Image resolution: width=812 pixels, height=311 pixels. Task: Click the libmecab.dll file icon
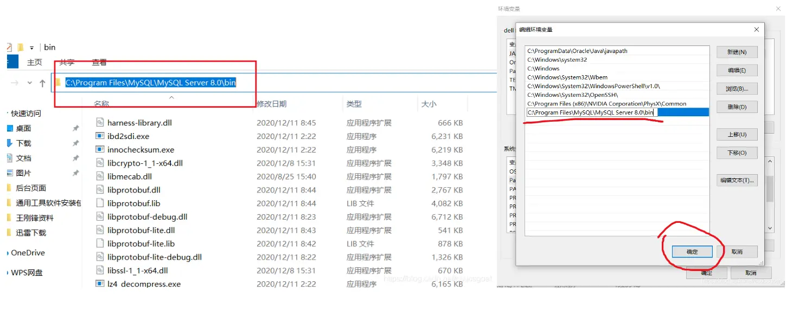pos(99,177)
